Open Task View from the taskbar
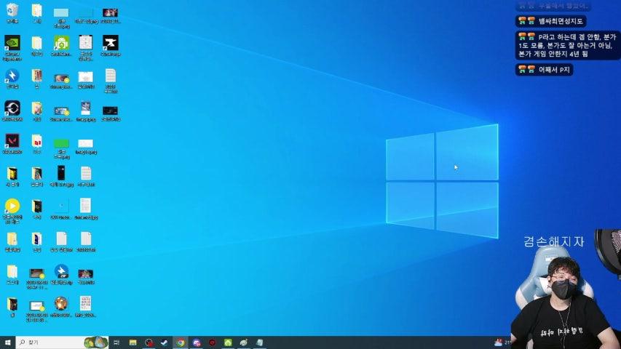The height and width of the screenshot is (349, 621). 116,342
